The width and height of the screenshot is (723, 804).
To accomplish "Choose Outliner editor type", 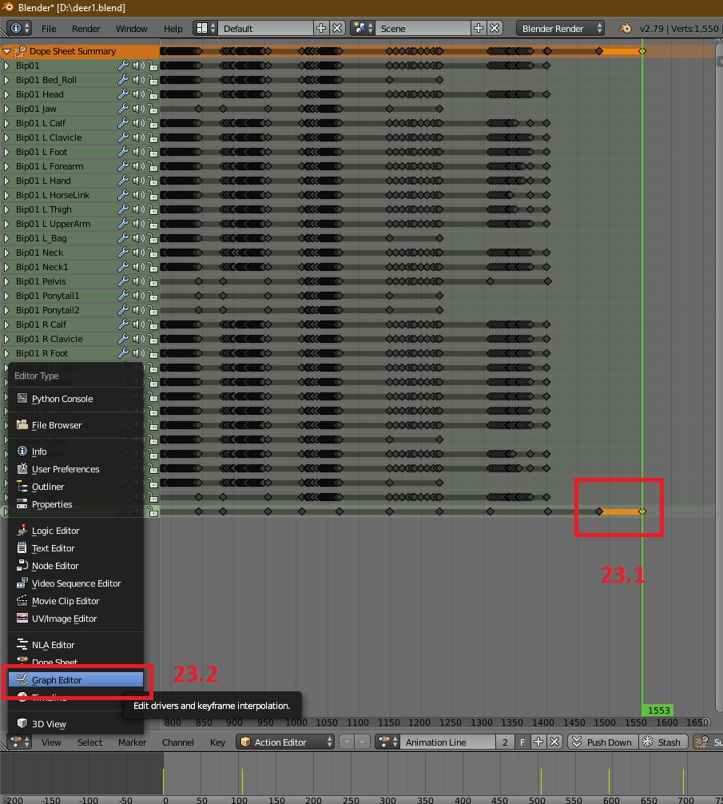I will 76,487.
